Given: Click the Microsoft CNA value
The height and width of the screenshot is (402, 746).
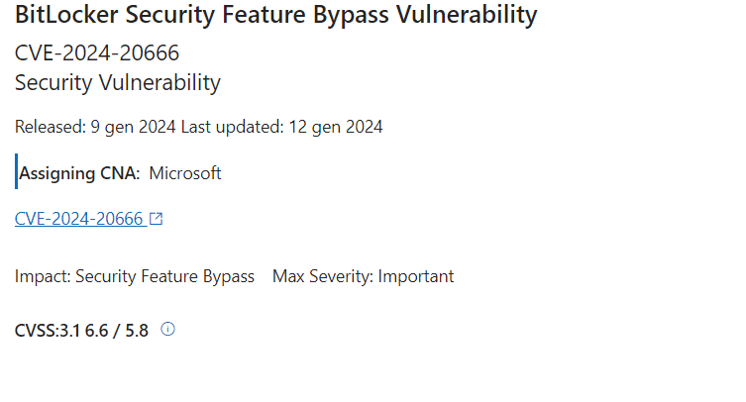Looking at the screenshot, I should 185,173.
